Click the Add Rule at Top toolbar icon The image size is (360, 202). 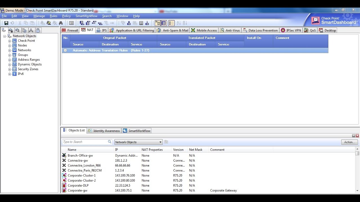pos(88,23)
